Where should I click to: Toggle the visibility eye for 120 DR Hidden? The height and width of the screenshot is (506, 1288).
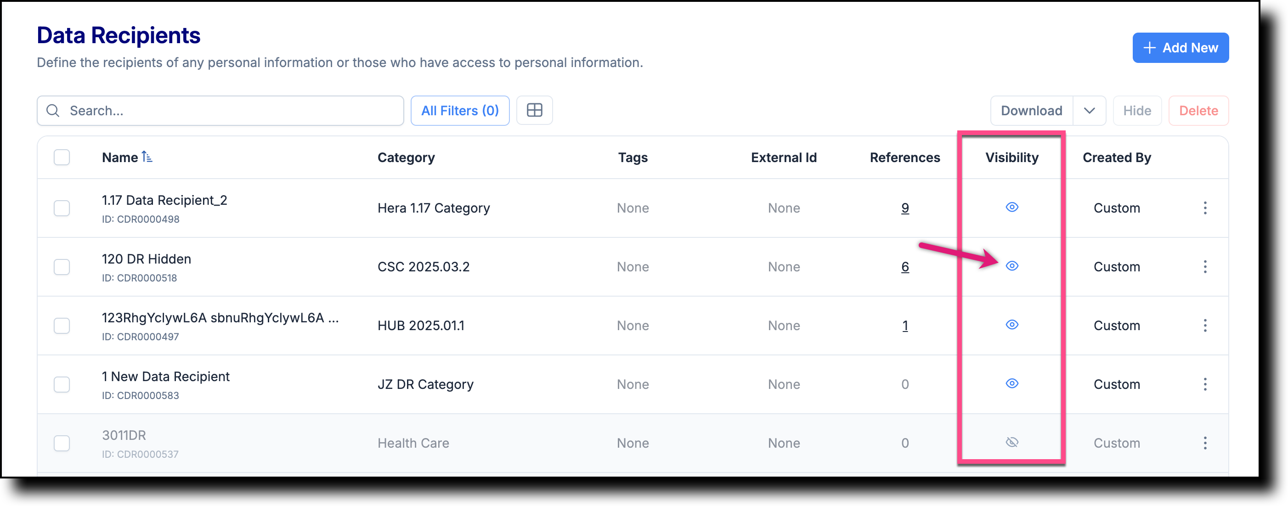1011,266
